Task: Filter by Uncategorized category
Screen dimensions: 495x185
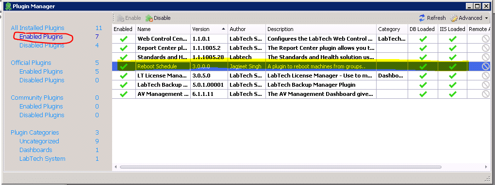Action: click(x=39, y=141)
